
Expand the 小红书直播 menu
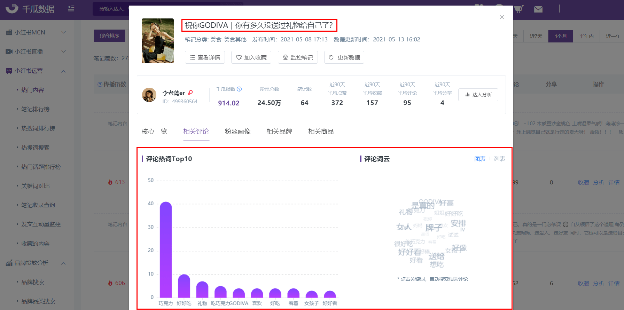point(36,51)
